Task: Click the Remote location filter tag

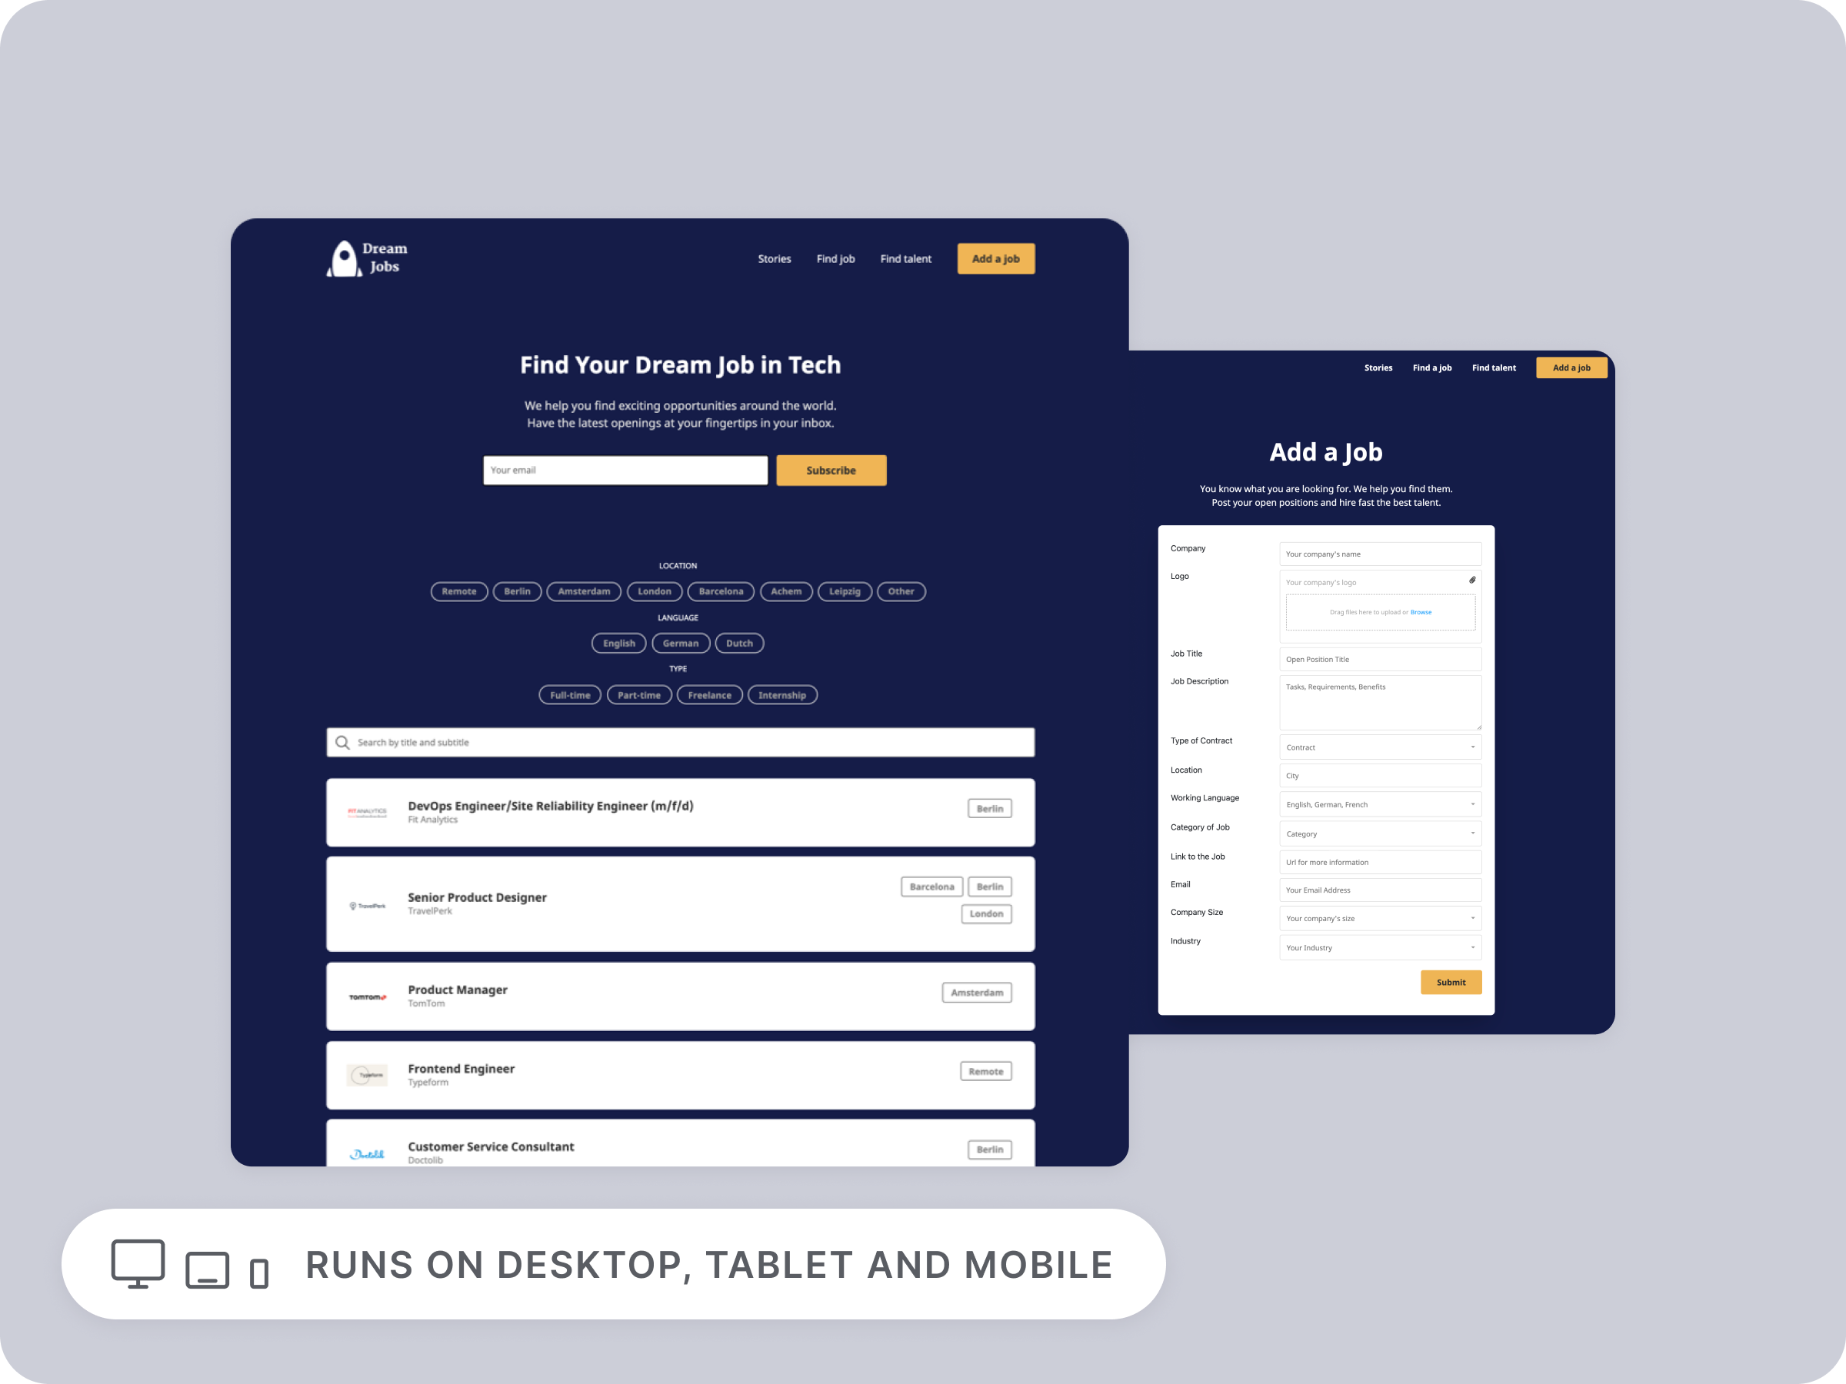Action: (459, 591)
